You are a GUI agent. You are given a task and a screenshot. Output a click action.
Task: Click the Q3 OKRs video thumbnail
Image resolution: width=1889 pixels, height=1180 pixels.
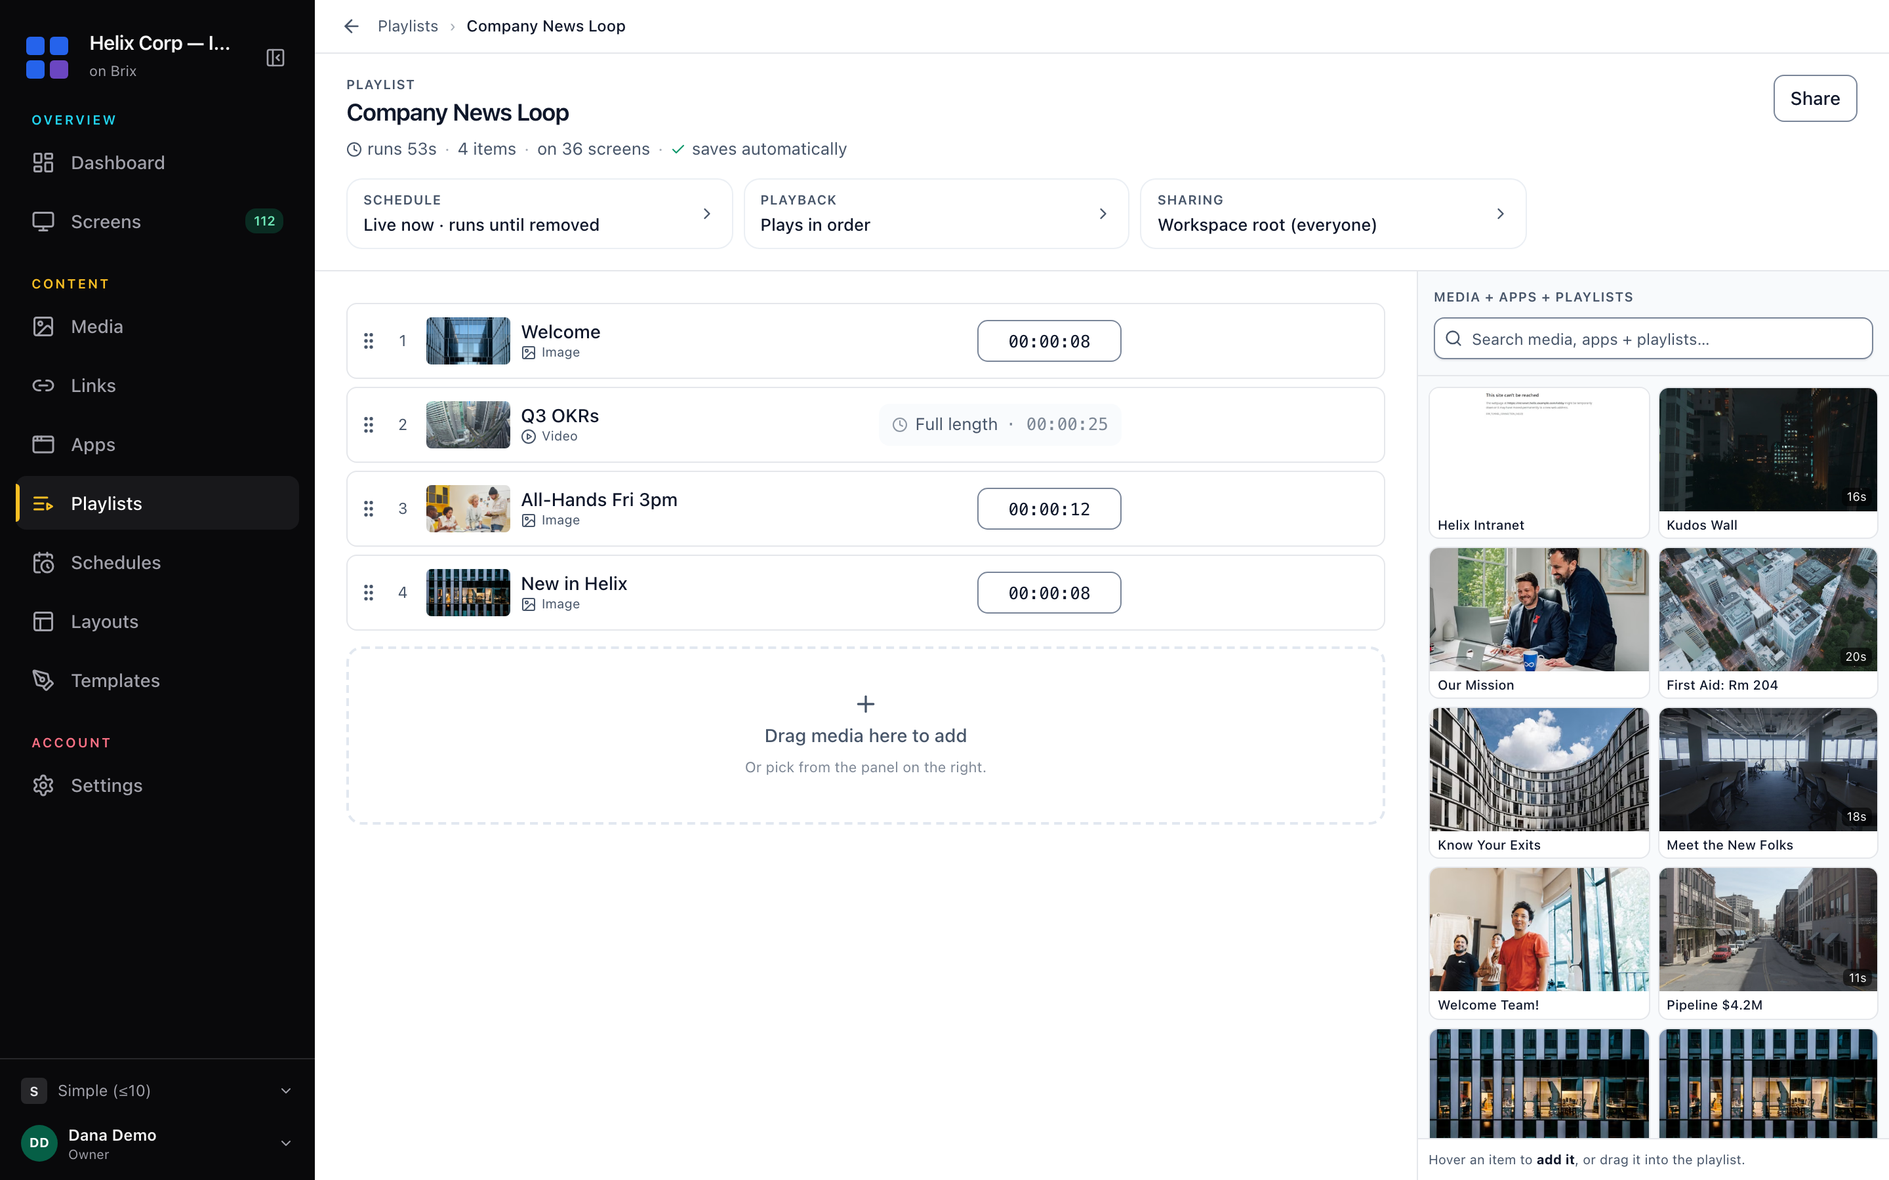click(468, 425)
